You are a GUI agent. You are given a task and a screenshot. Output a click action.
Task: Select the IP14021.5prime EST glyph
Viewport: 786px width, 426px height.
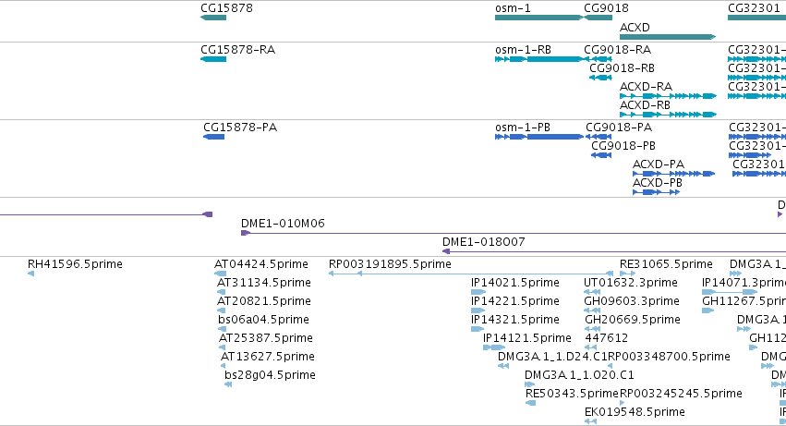478,292
